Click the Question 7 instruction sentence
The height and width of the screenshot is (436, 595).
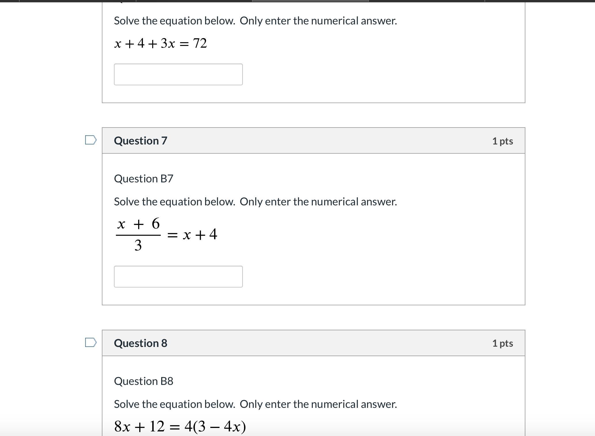pos(255,202)
